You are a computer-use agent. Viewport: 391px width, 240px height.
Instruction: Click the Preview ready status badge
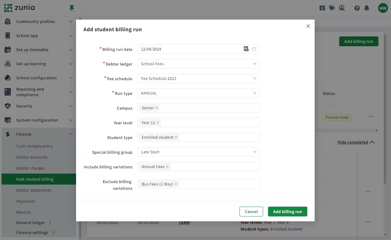click(x=337, y=117)
